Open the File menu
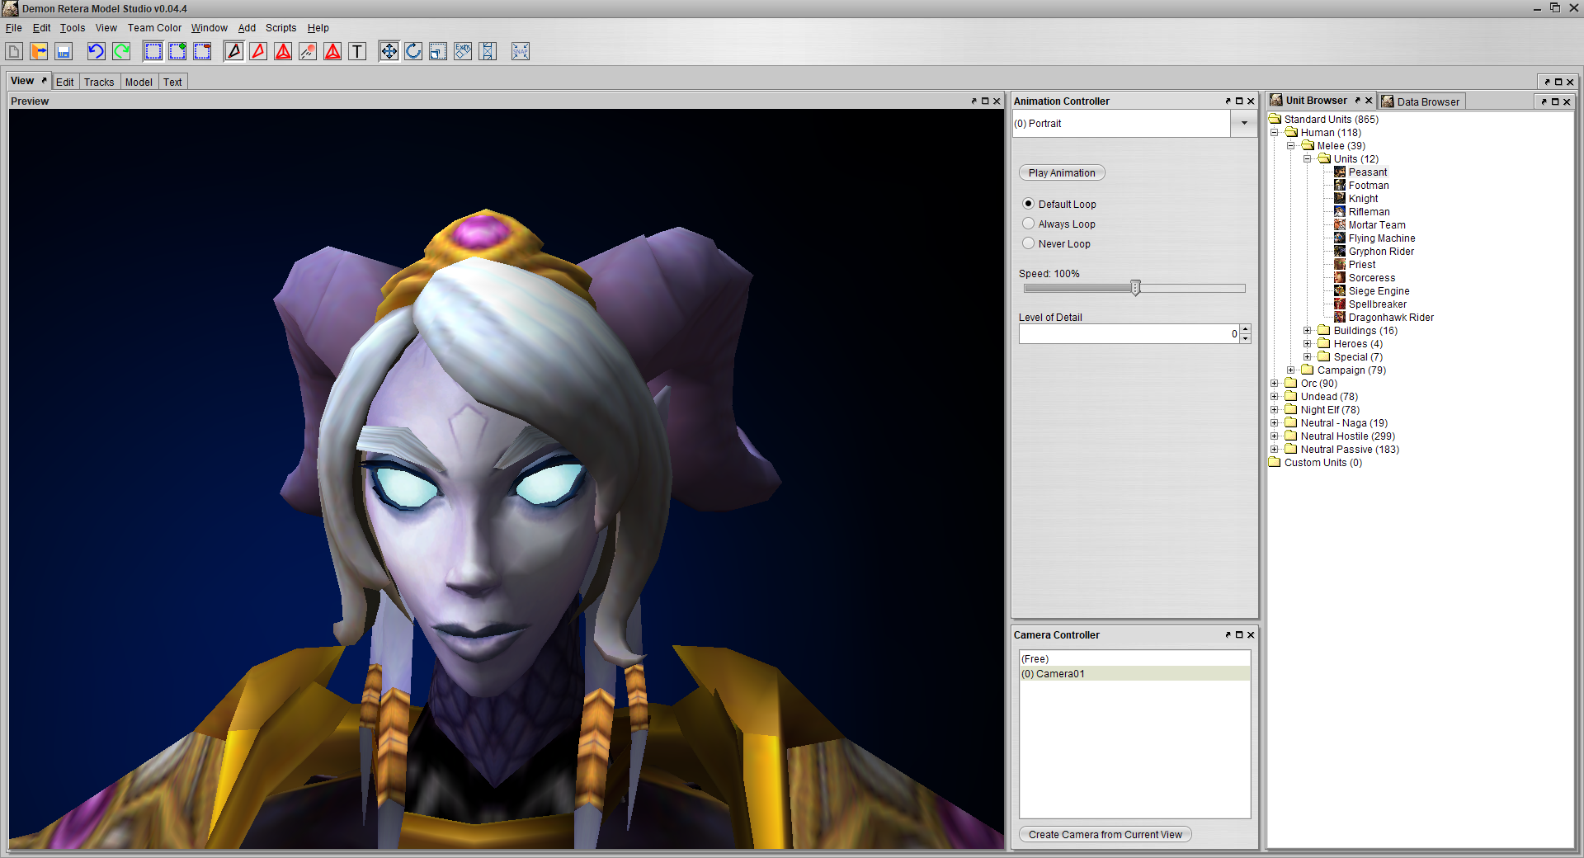Viewport: 1584px width, 858px height. click(x=13, y=28)
